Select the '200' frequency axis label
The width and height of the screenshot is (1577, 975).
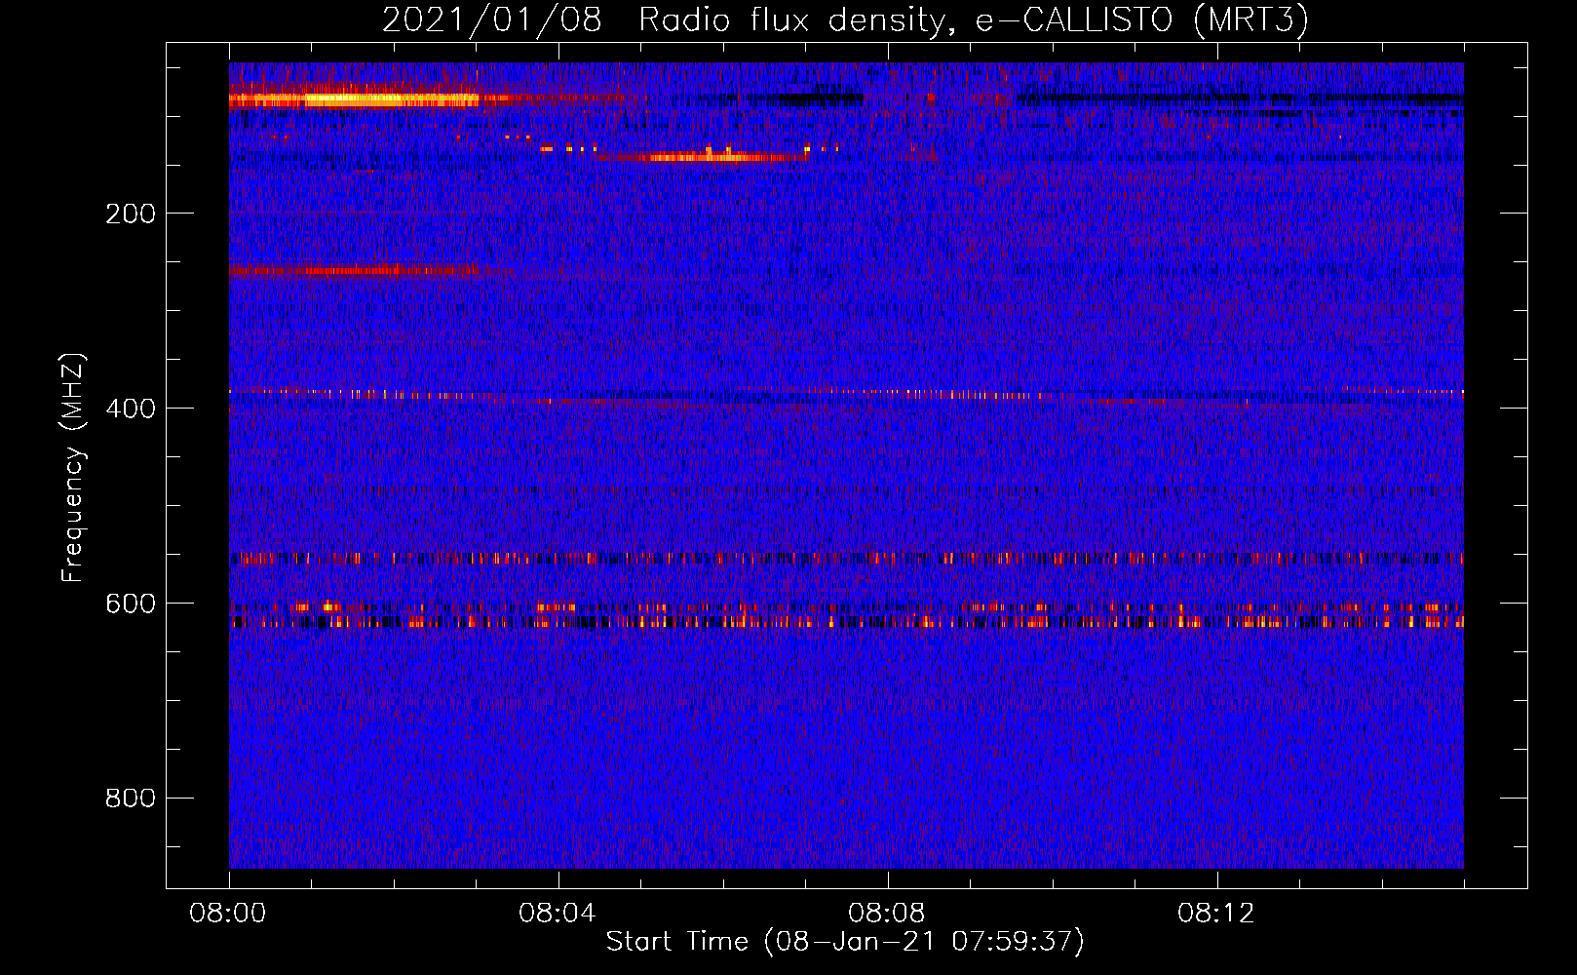coord(131,214)
